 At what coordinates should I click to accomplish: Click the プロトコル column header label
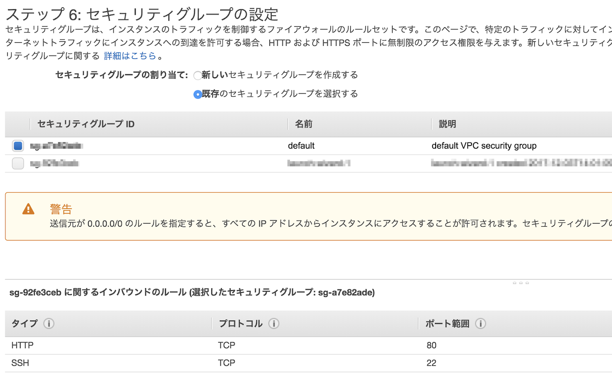tap(241, 324)
